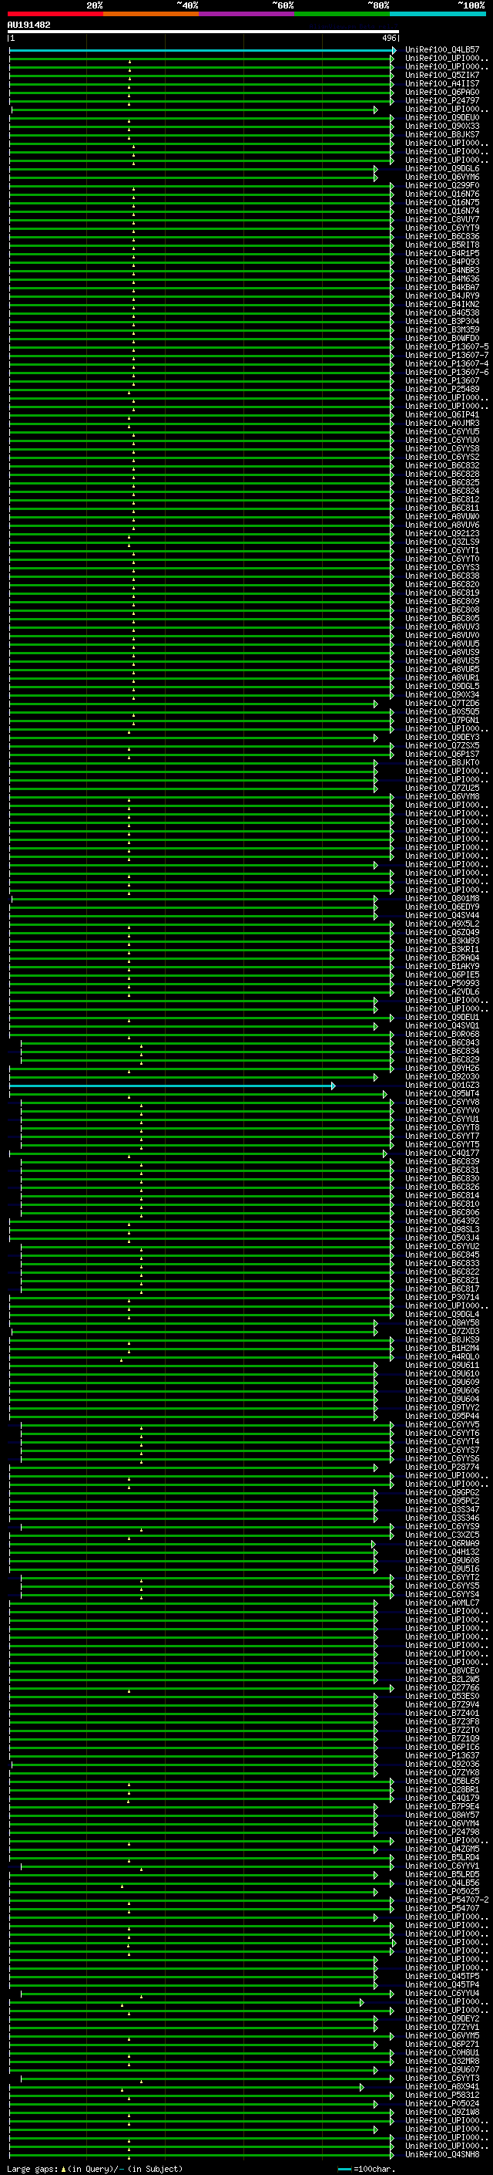493x2175 pixels.
Task: Select label UniRef100_Q01GZ3
Action: pyautogui.click(x=442, y=1085)
